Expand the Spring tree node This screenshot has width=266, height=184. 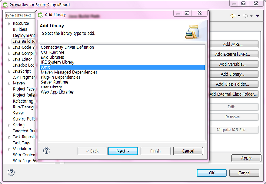[10, 125]
